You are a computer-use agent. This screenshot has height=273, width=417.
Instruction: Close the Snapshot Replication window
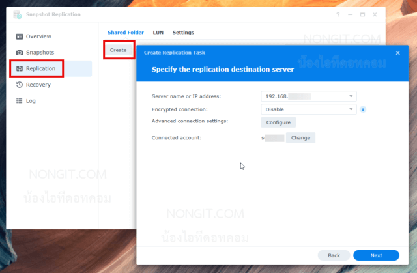pyautogui.click(x=375, y=14)
